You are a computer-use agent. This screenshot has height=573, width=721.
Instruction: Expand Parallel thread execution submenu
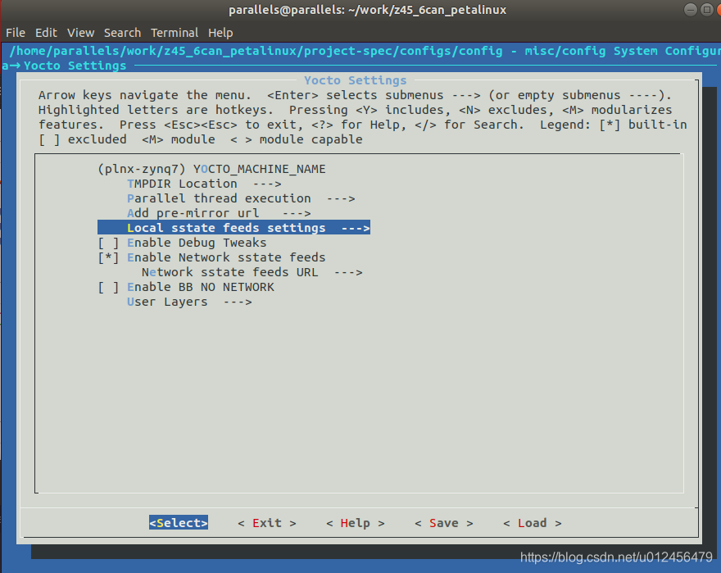(241, 198)
